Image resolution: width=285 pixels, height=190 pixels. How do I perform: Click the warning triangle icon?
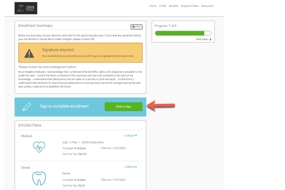[x=29, y=53]
